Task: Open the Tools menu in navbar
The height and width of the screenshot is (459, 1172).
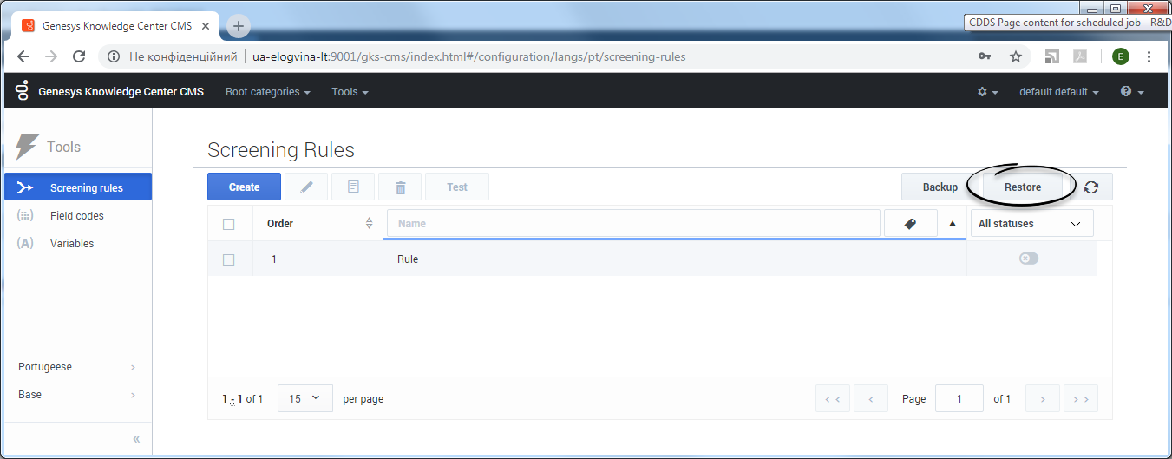Action: (350, 92)
